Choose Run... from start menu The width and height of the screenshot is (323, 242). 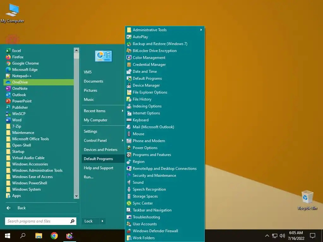point(103,177)
